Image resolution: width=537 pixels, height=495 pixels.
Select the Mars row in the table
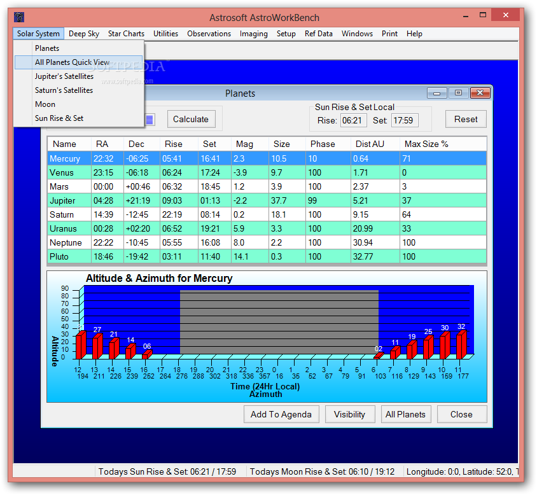[267, 186]
